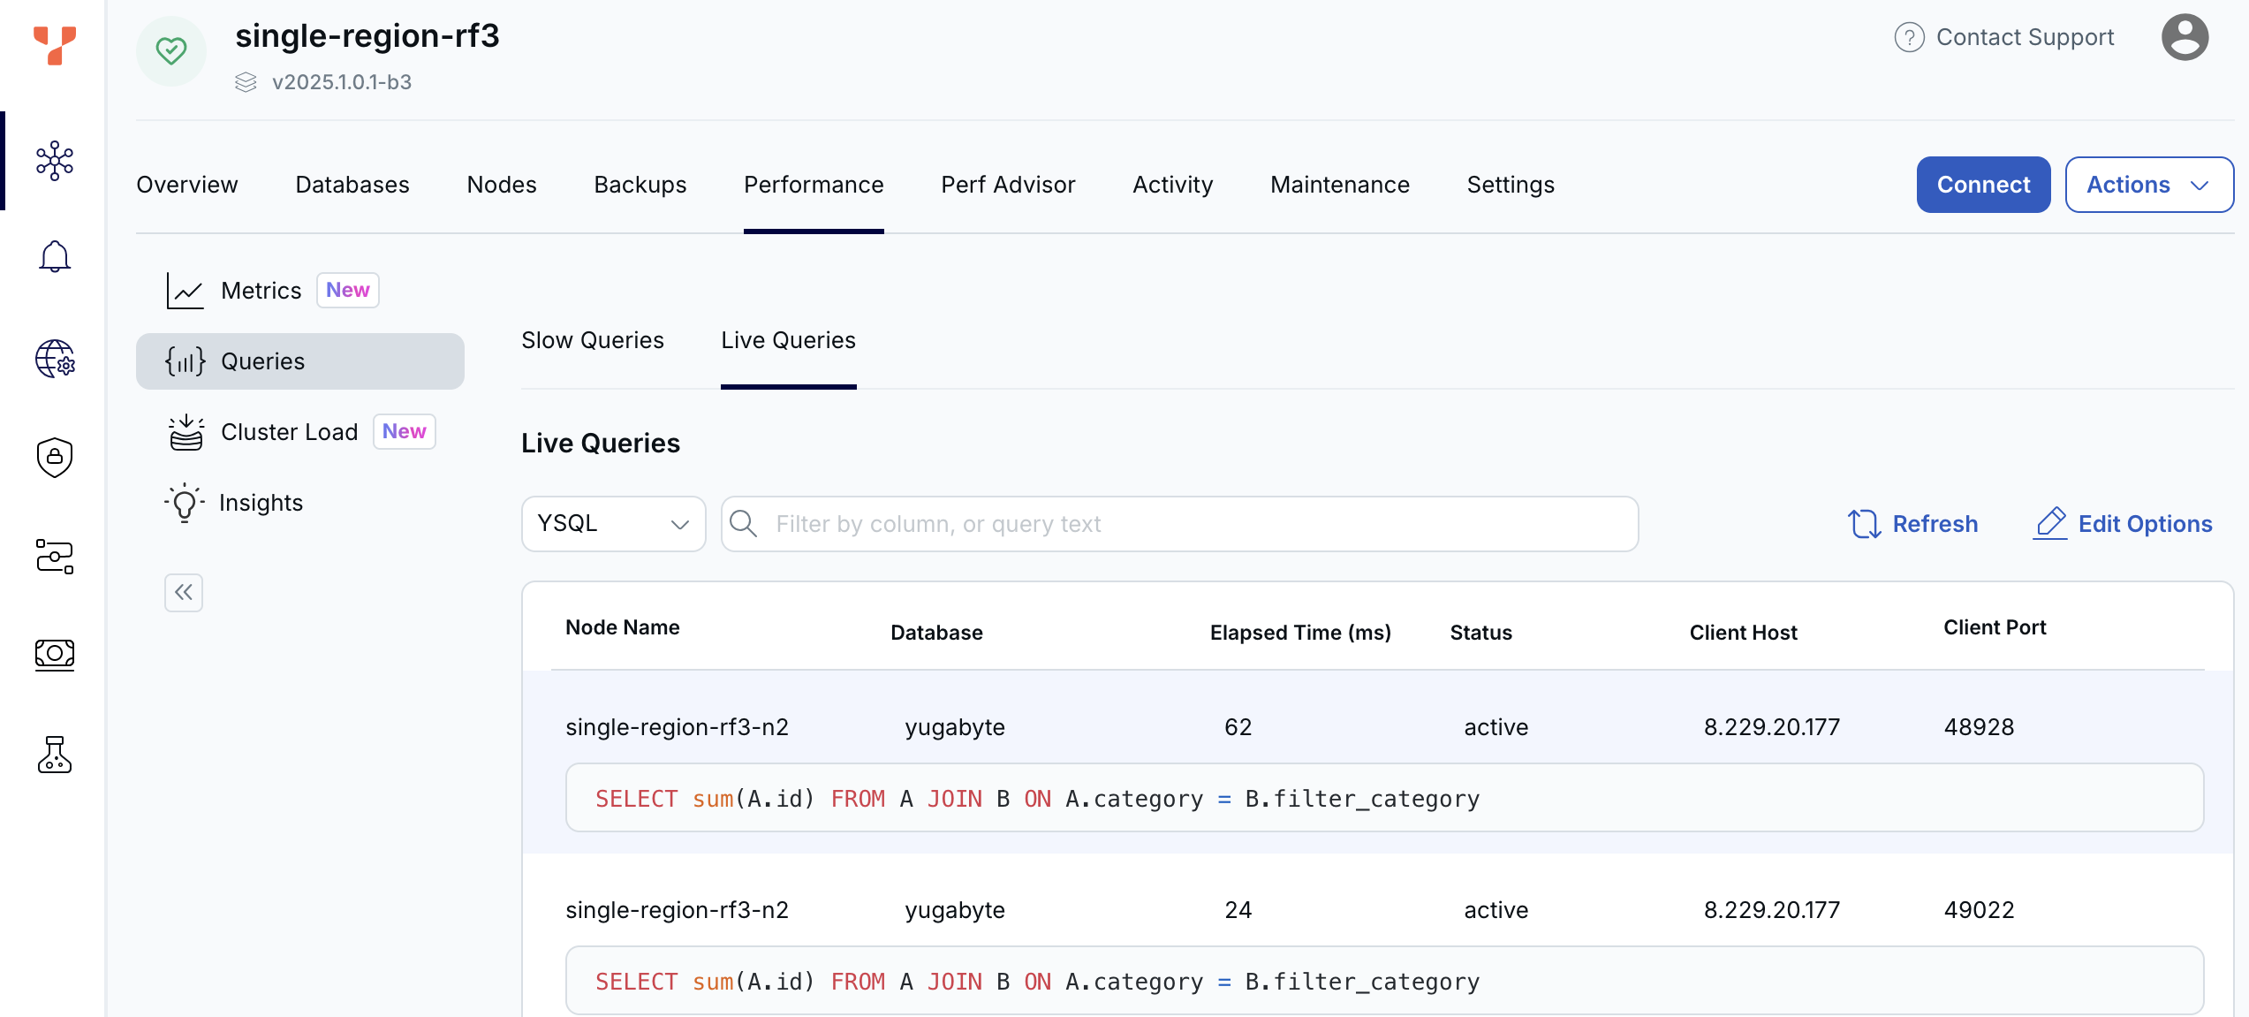Open the Billing money icon

tap(54, 655)
